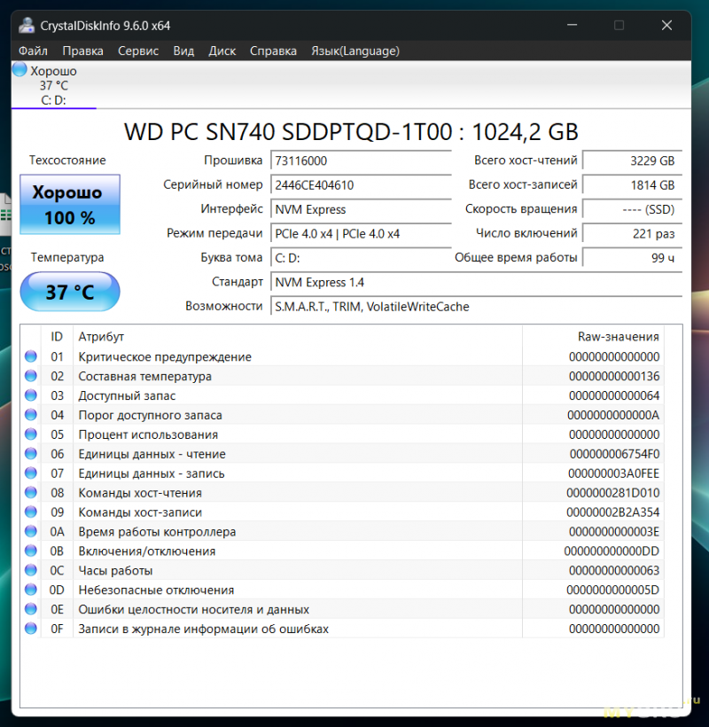Click the power on count value '221 раз'

pos(632,234)
